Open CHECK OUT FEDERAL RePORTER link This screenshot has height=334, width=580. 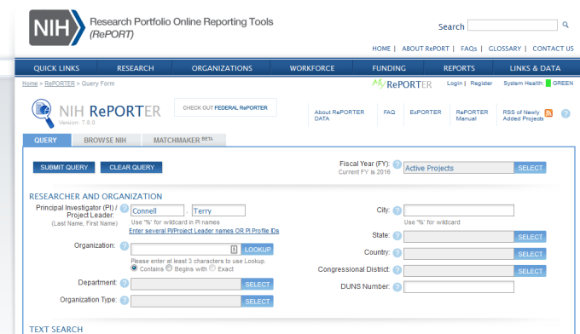click(225, 107)
